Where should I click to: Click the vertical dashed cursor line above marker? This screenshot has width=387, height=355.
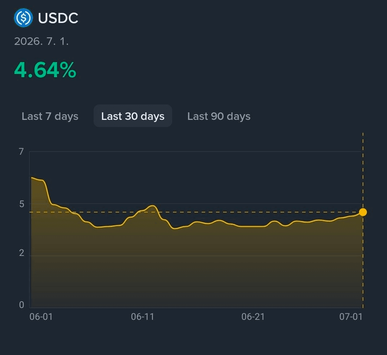pos(363,171)
